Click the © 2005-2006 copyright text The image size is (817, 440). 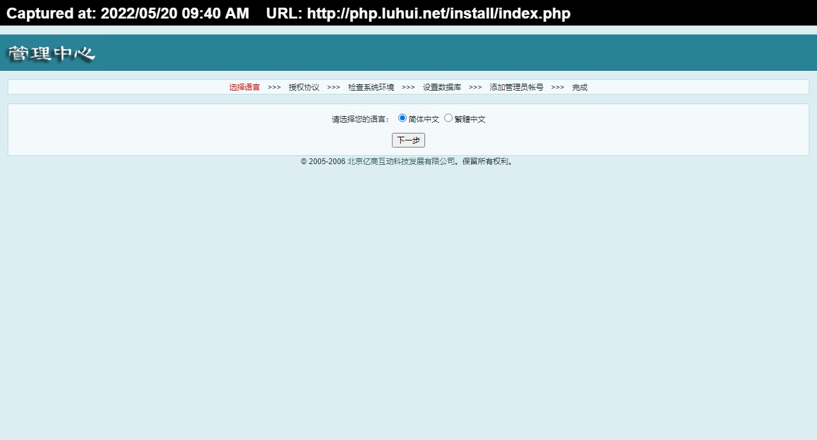click(323, 162)
